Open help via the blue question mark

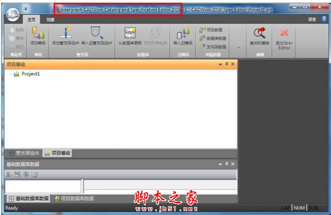pos(324,19)
